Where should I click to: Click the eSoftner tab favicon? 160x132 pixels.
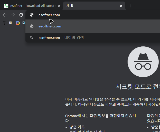coord(6,6)
